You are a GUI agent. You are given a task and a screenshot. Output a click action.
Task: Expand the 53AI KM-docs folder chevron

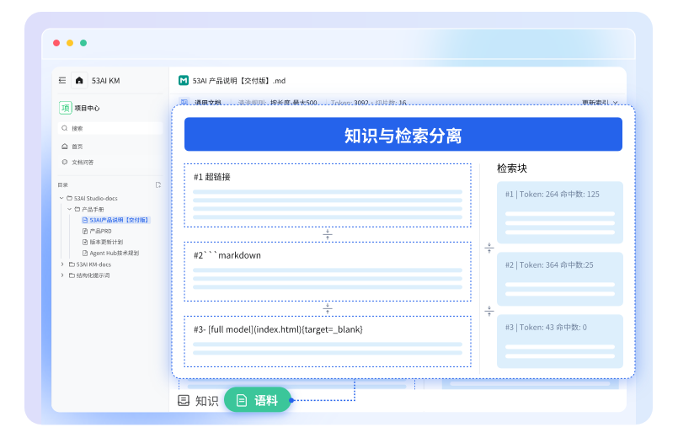[62, 264]
